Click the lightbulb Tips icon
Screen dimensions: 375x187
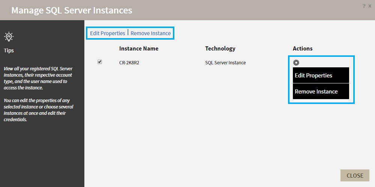point(9,37)
